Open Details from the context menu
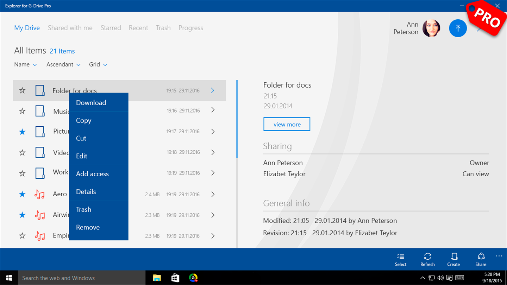 click(x=99, y=191)
